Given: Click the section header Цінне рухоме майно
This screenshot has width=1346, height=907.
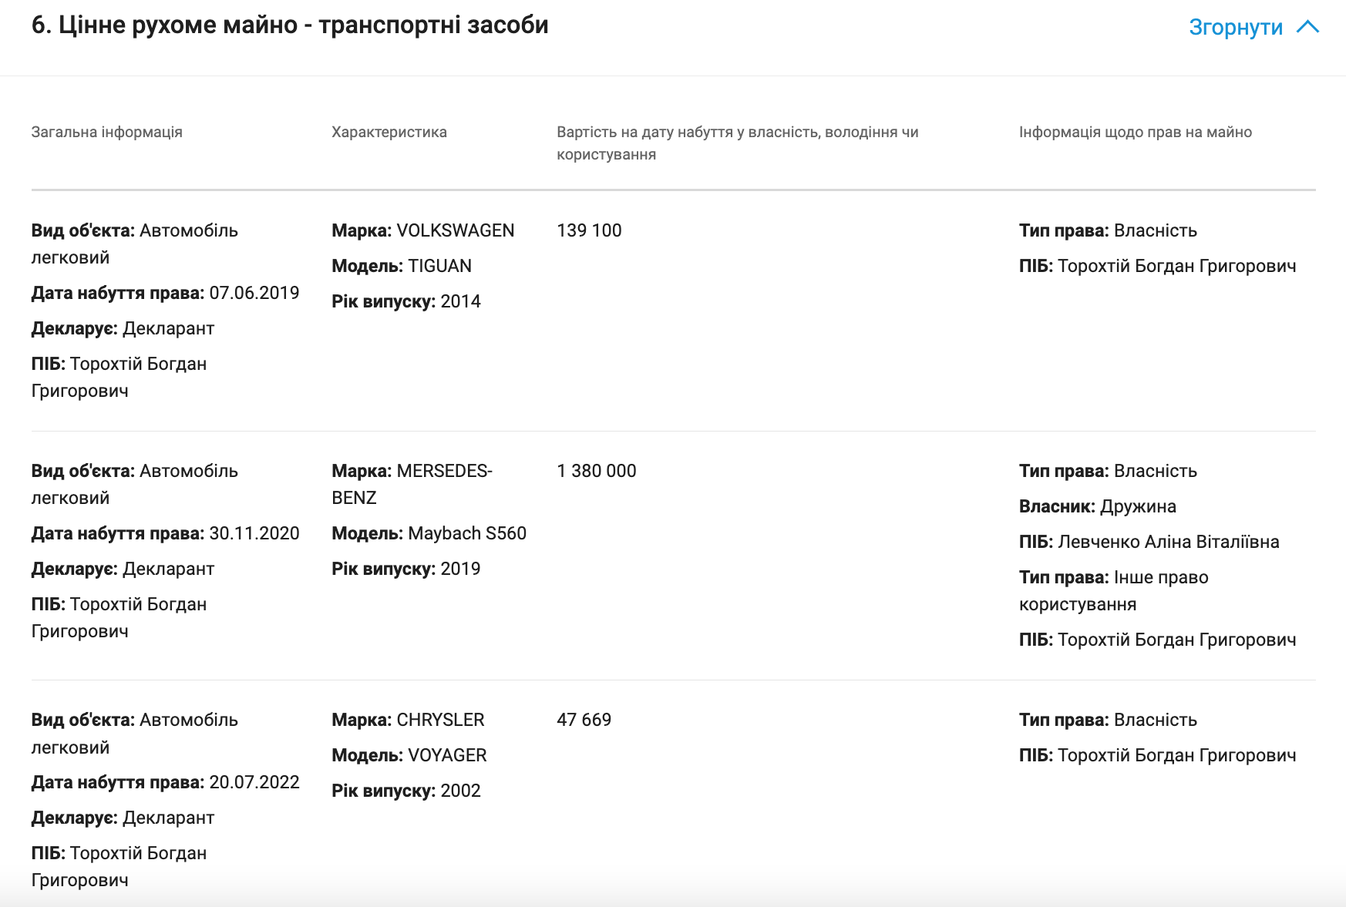Looking at the screenshot, I should [289, 25].
